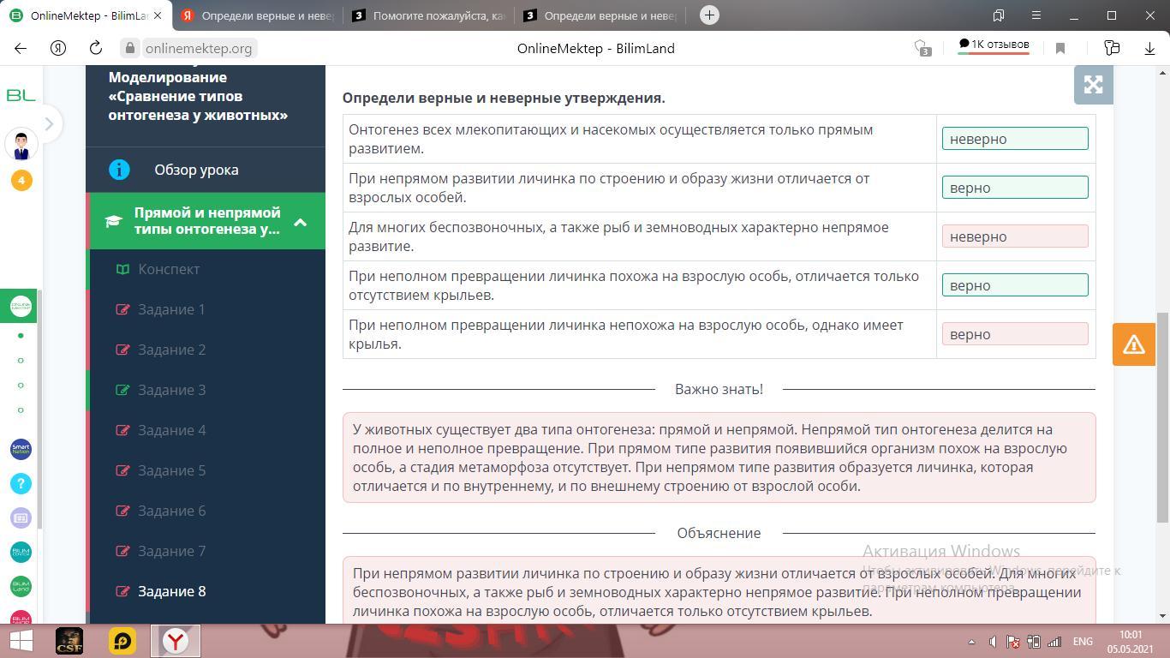Screen dimensions: 1170x658
Task: Reload the page with refresh icon
Action: (96, 49)
